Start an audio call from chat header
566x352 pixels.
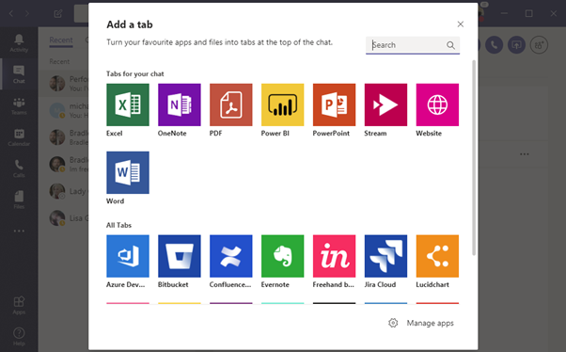point(494,45)
